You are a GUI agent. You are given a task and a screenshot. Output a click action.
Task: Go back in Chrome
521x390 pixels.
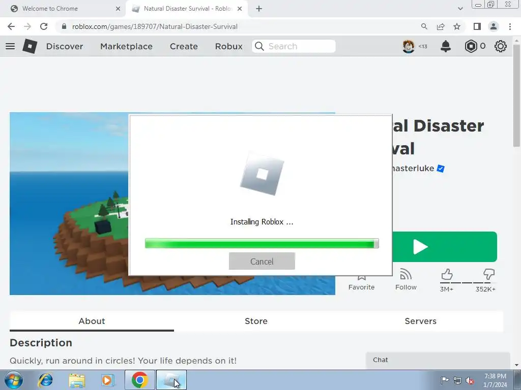(11, 26)
